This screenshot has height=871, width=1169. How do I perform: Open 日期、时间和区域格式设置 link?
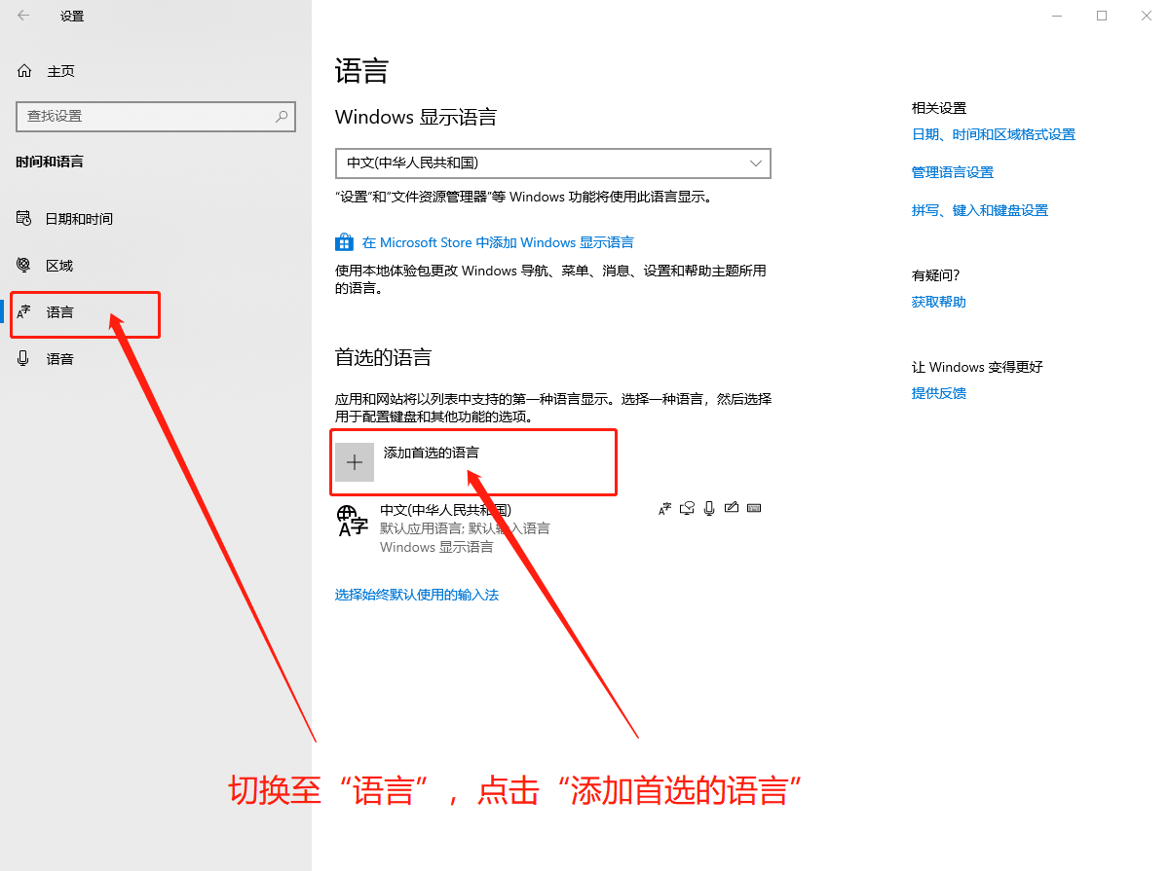click(994, 134)
